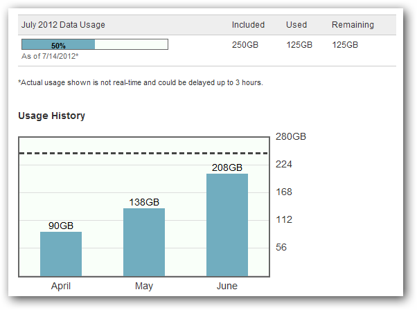
Task: Select the Included column header
Action: point(248,25)
